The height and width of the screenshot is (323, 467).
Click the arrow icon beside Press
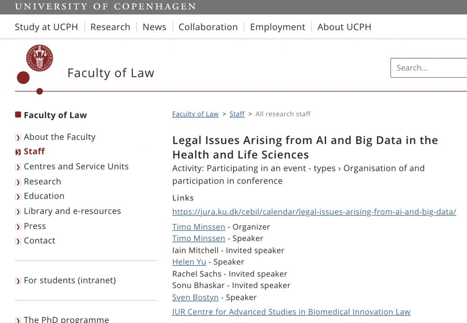coord(18,227)
